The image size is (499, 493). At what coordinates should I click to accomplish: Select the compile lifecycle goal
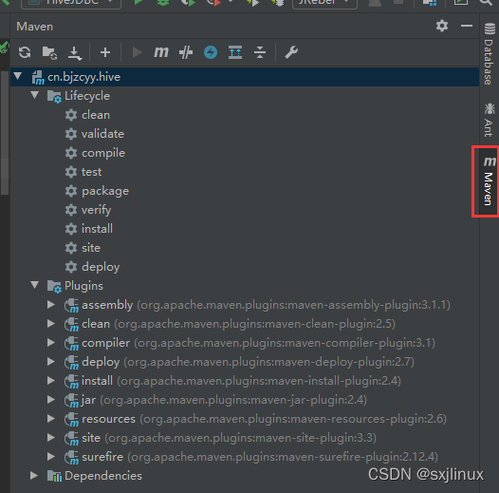(x=103, y=153)
